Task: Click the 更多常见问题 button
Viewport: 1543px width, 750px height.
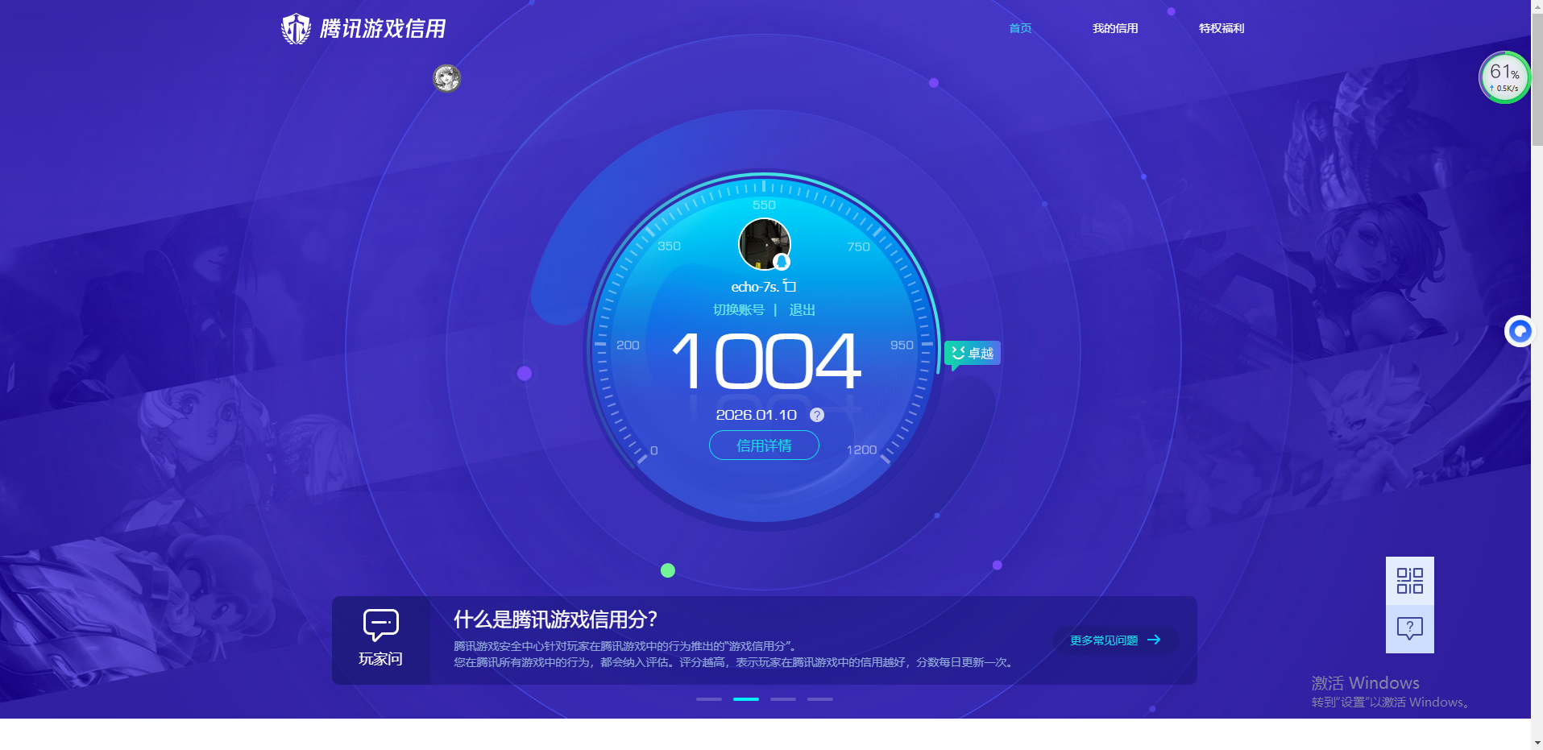Action: point(1115,640)
